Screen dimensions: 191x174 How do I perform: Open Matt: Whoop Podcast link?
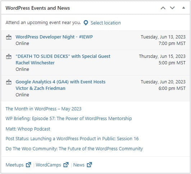(x=28, y=129)
